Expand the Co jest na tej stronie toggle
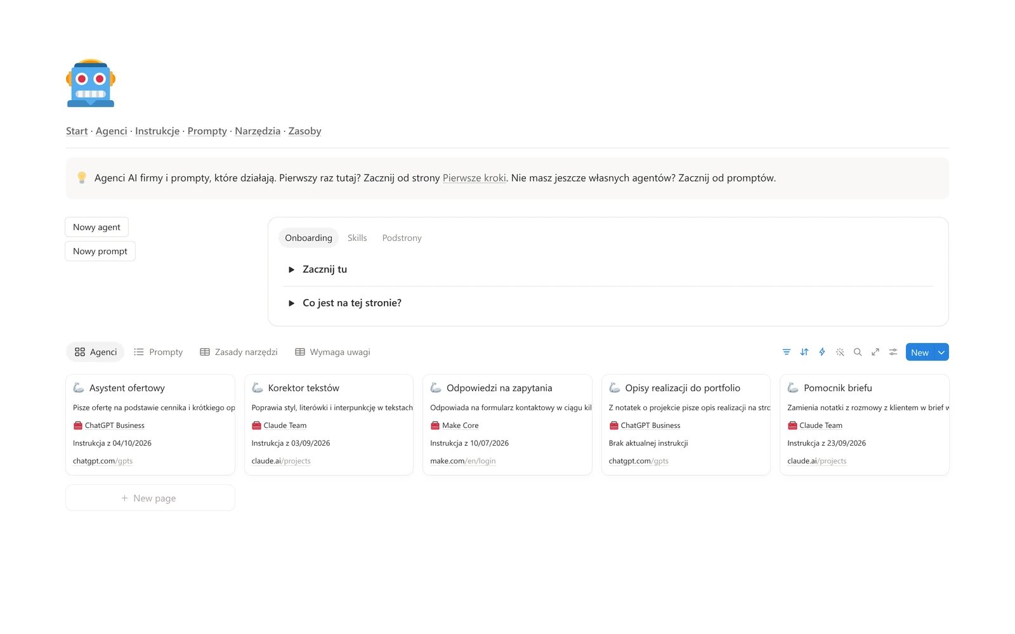 [x=292, y=303]
